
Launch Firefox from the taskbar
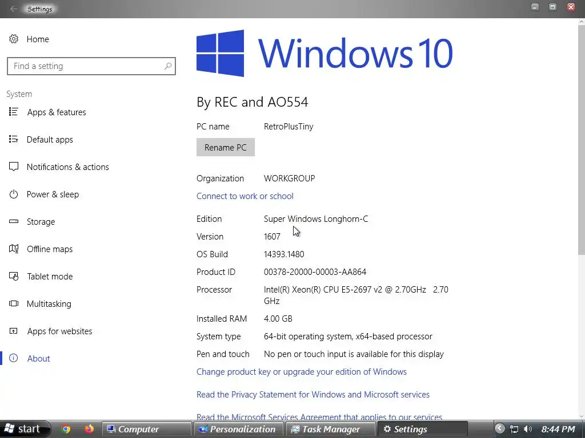pos(89,429)
